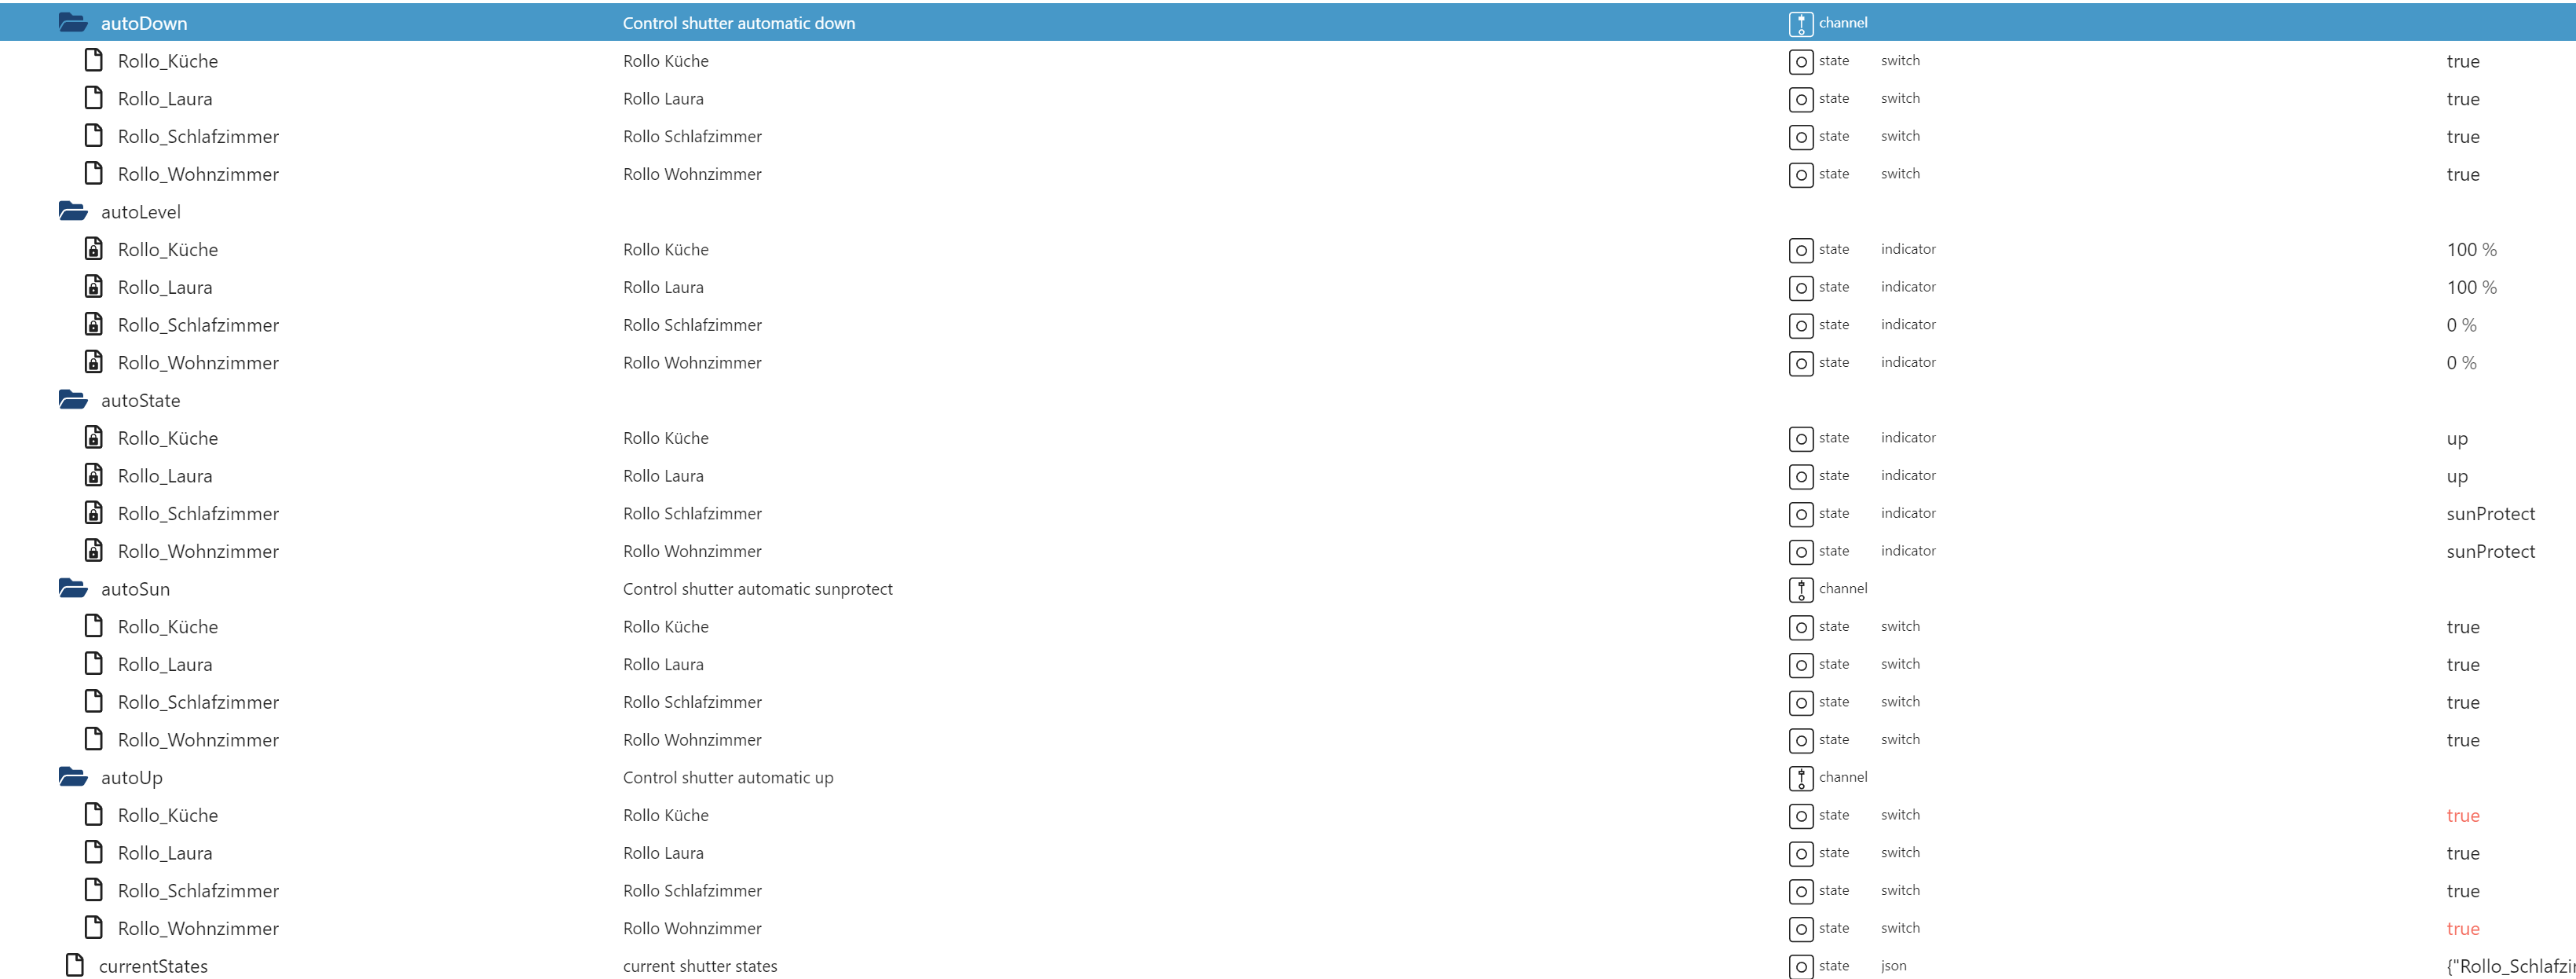Collapse the autoSun folder icon
Screen dimensions: 2576x979
pyautogui.click(x=73, y=588)
